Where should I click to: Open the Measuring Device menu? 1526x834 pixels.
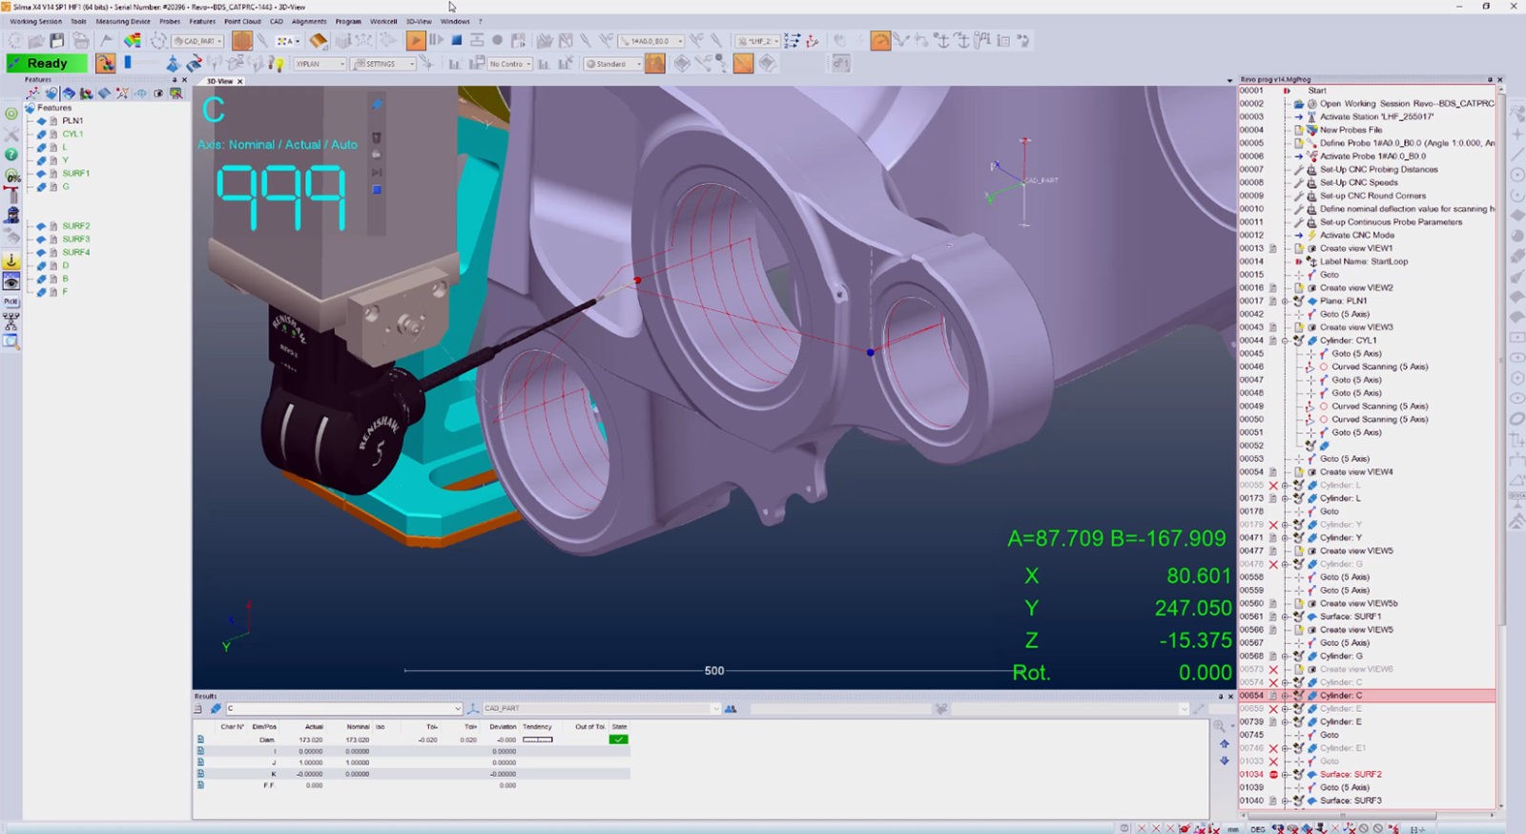coord(123,21)
